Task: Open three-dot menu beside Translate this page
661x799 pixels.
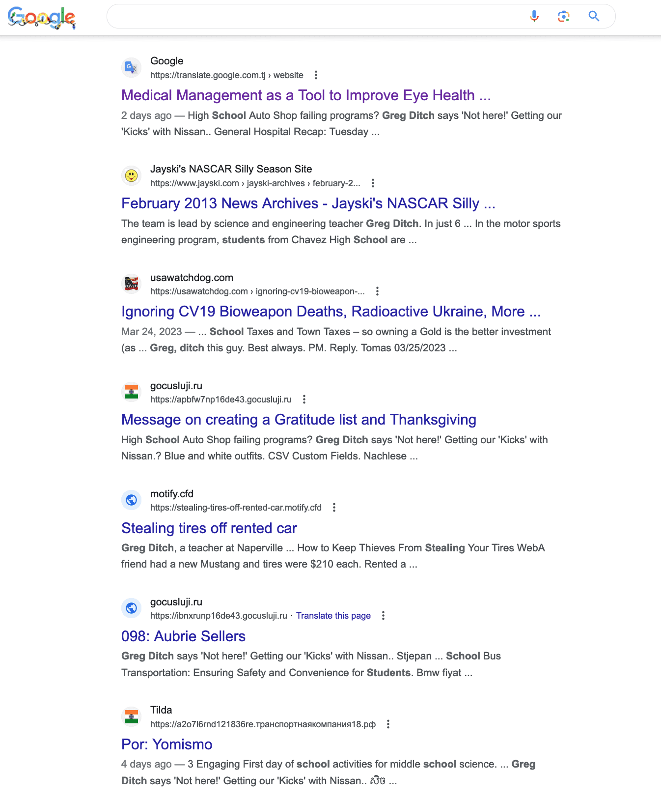Action: [383, 616]
